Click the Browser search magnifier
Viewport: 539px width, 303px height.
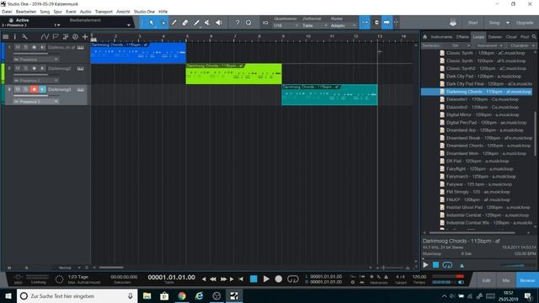tap(534, 36)
